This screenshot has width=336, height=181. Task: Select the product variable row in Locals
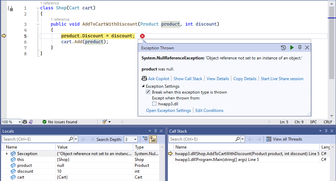click(x=82, y=165)
